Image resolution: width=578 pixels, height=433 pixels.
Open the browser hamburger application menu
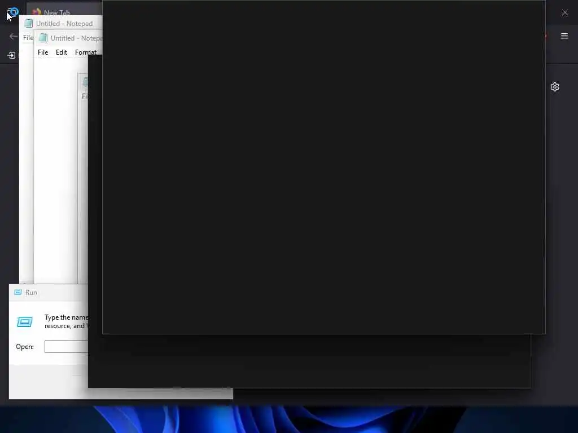coord(564,36)
